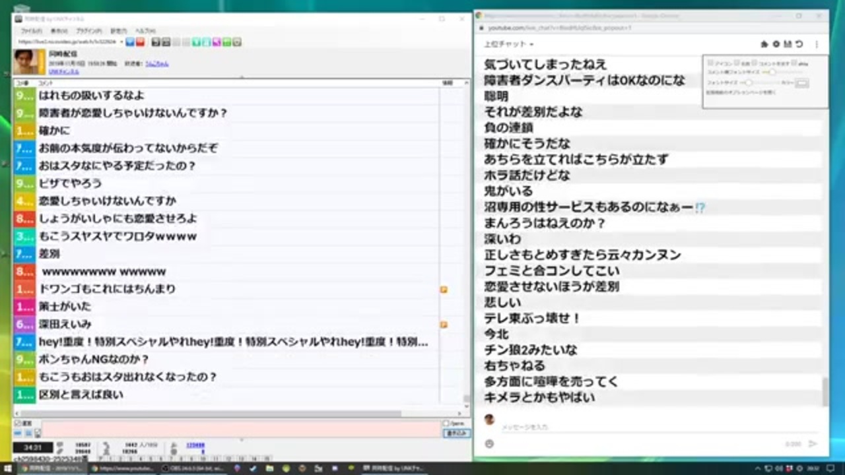The height and width of the screenshot is (475, 845).
Task: Click the user avatar beside message box
Action: (x=490, y=420)
